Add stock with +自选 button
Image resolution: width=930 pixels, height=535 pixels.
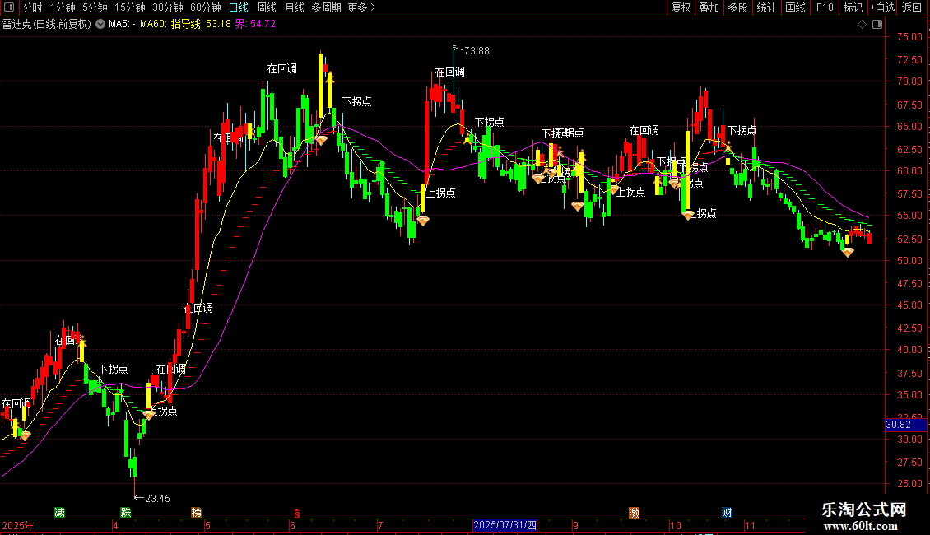tap(882, 7)
